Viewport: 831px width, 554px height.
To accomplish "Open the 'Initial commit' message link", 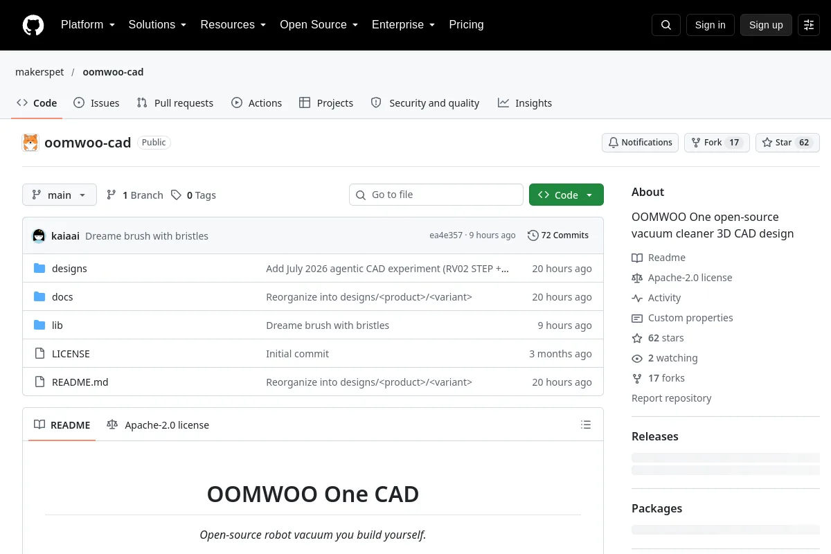I will [x=297, y=354].
